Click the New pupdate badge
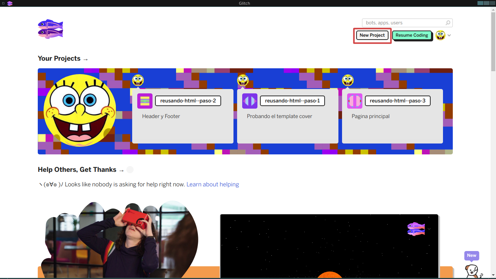Viewport: 496px width, 279px height. pos(472,255)
